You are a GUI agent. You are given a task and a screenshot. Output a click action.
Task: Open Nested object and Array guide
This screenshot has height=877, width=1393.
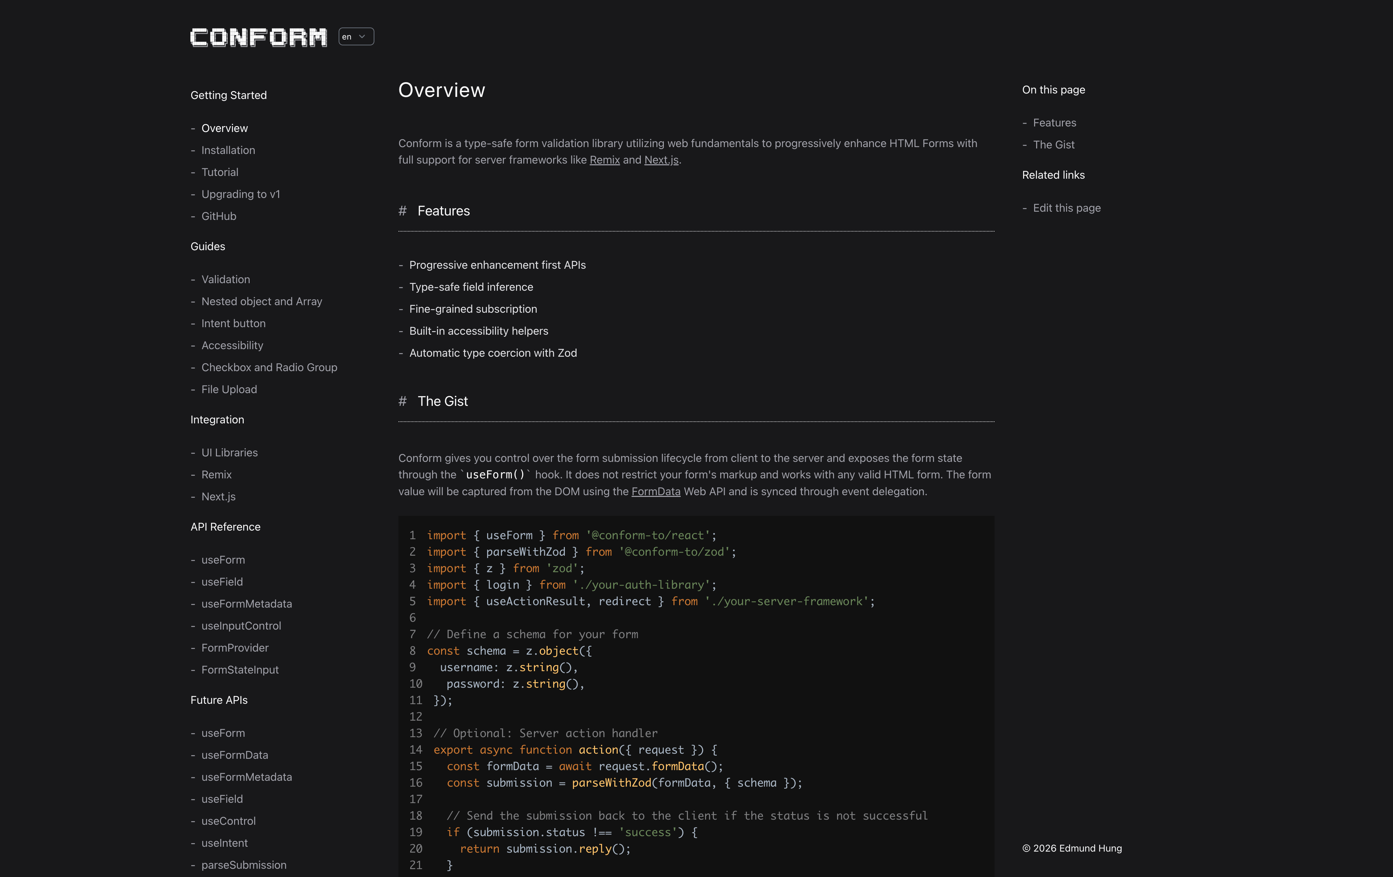tap(262, 301)
